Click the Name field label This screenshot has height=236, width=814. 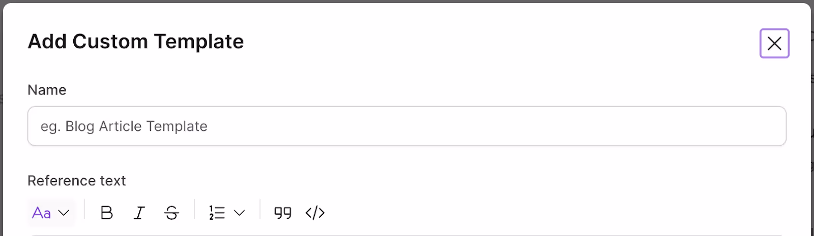[47, 90]
